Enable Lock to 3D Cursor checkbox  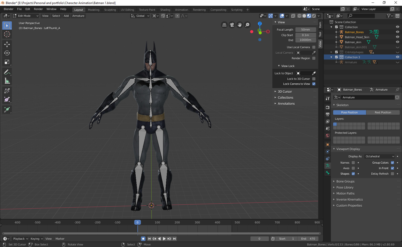pos(314,79)
